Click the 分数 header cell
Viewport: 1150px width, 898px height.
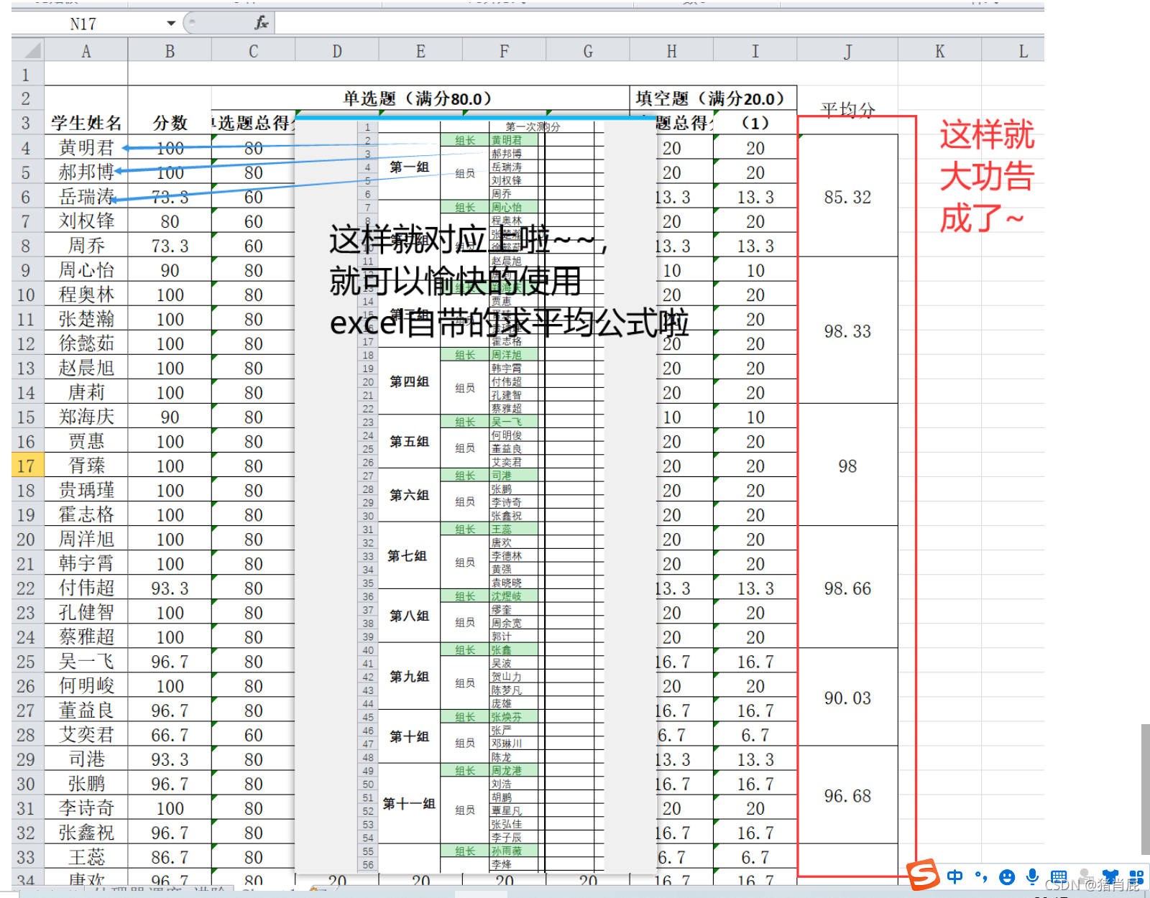coord(170,123)
